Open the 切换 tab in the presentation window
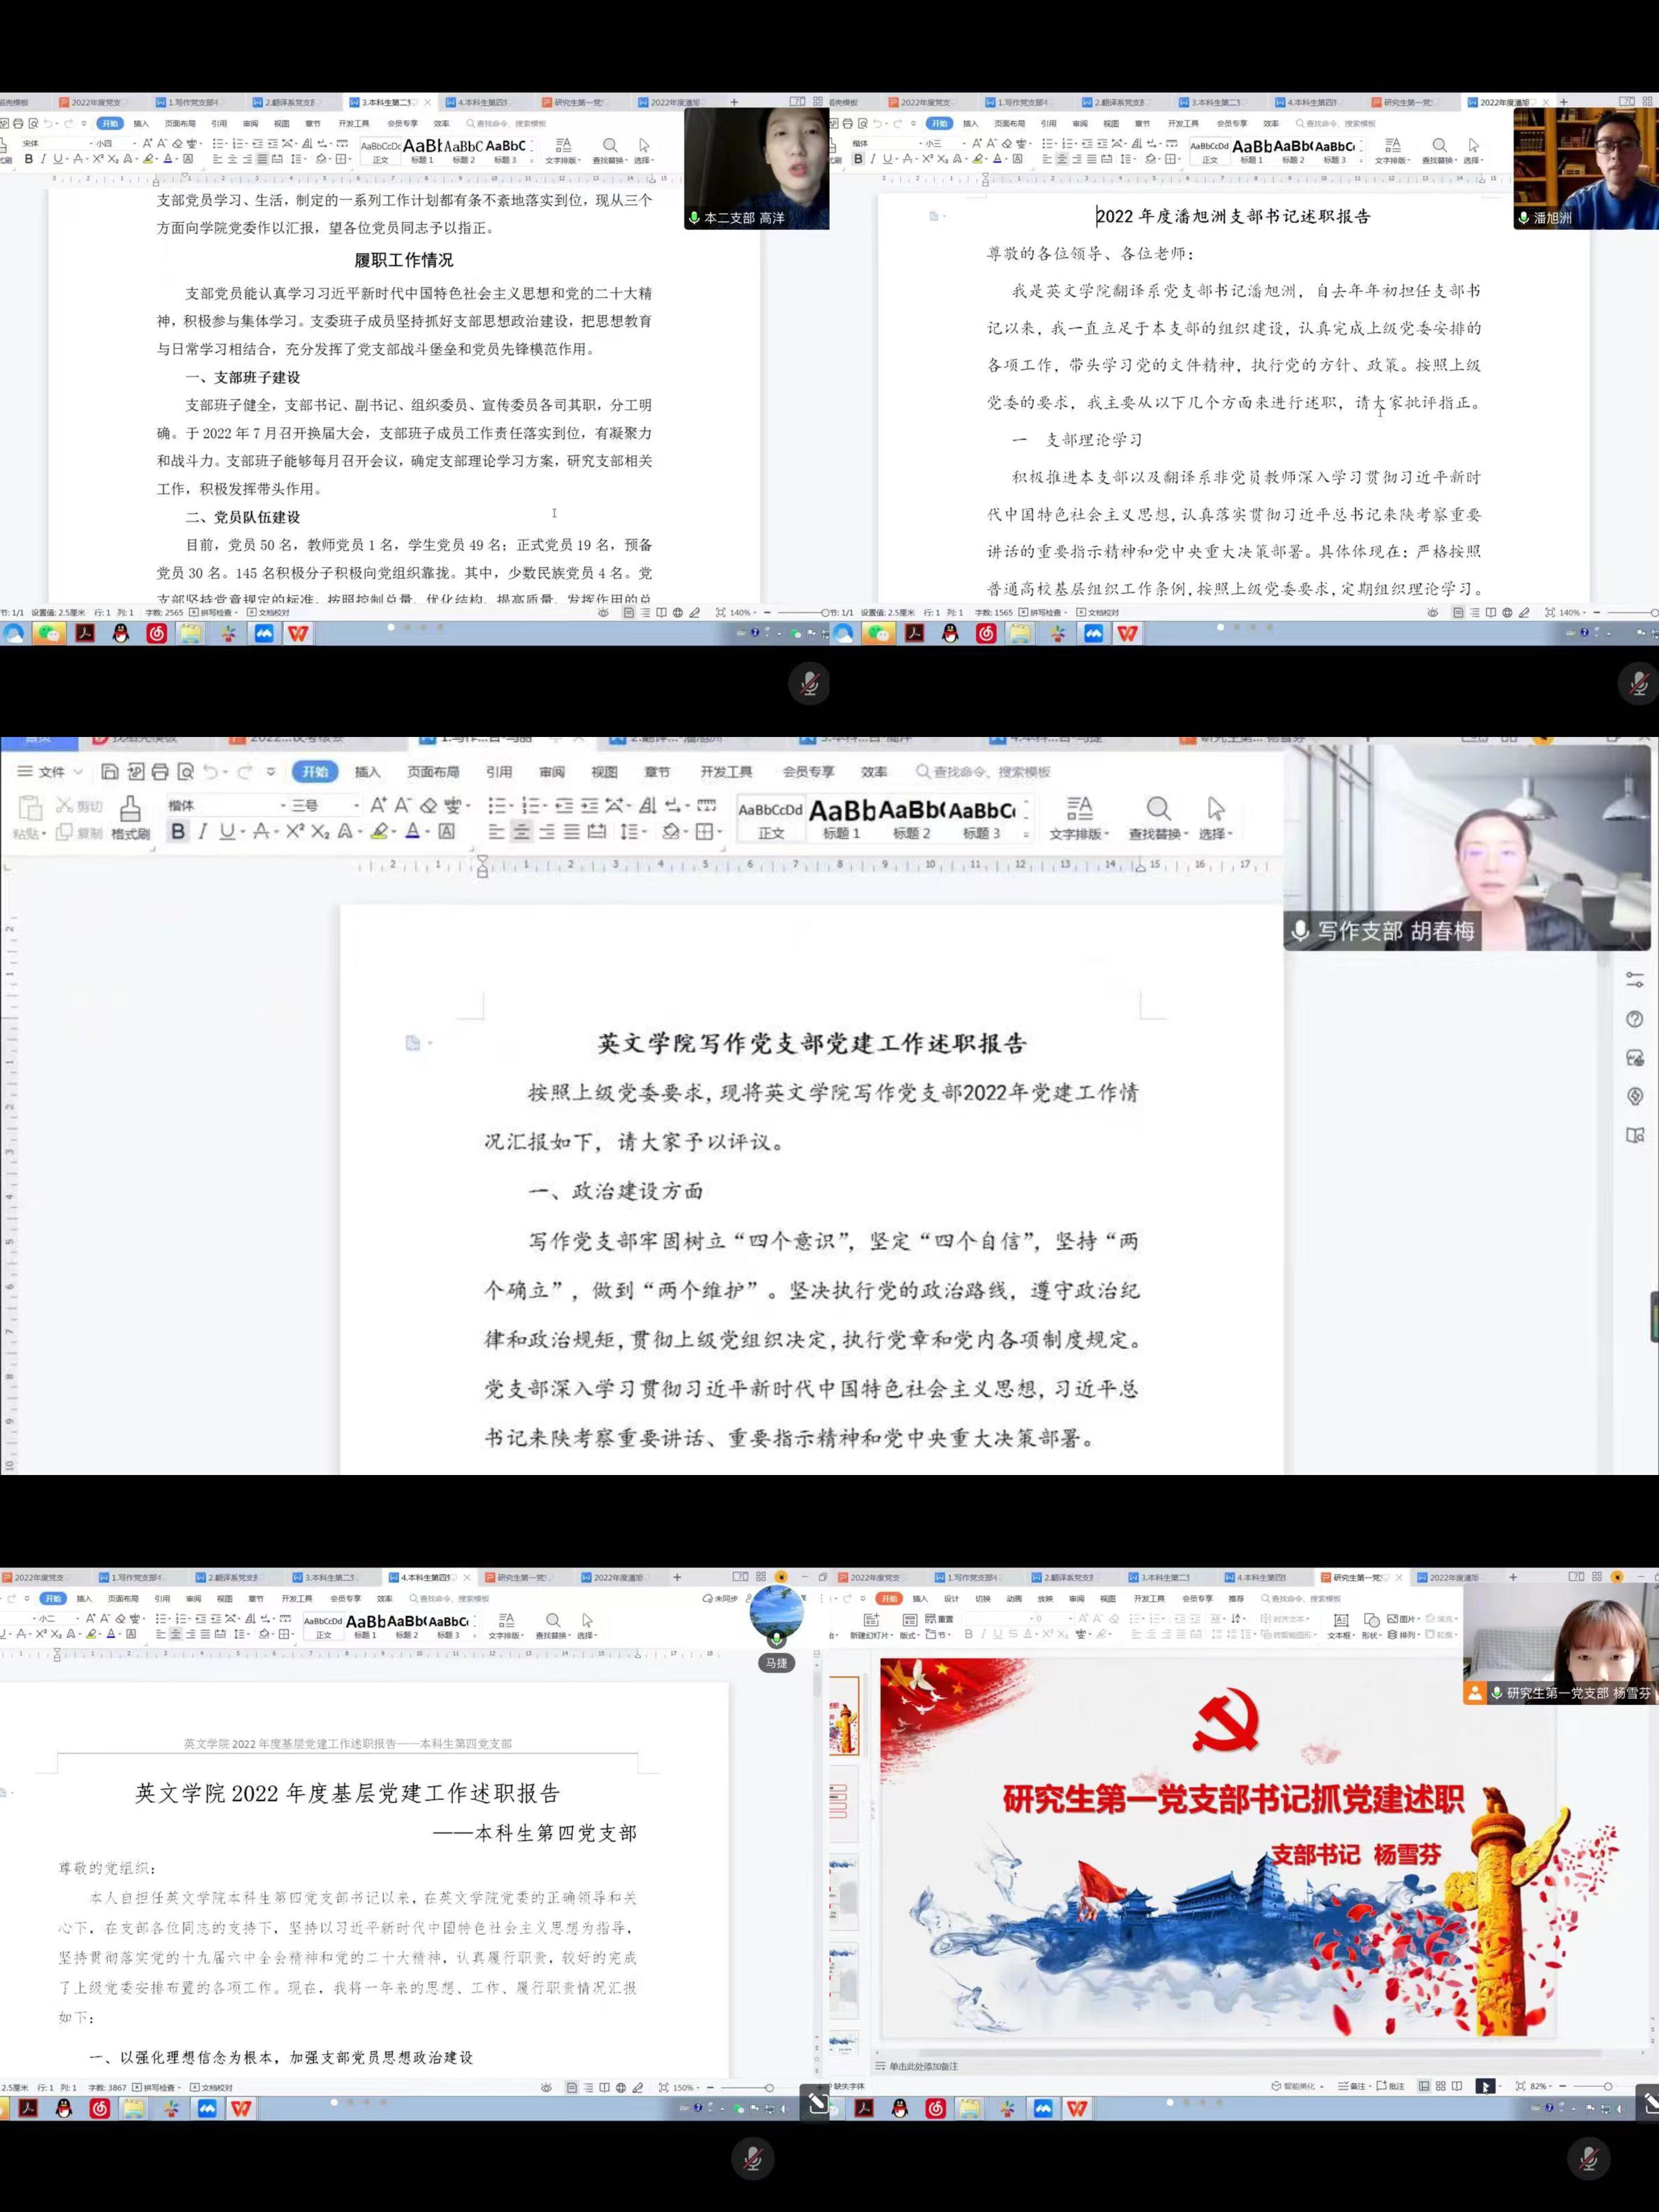 pos(983,1599)
